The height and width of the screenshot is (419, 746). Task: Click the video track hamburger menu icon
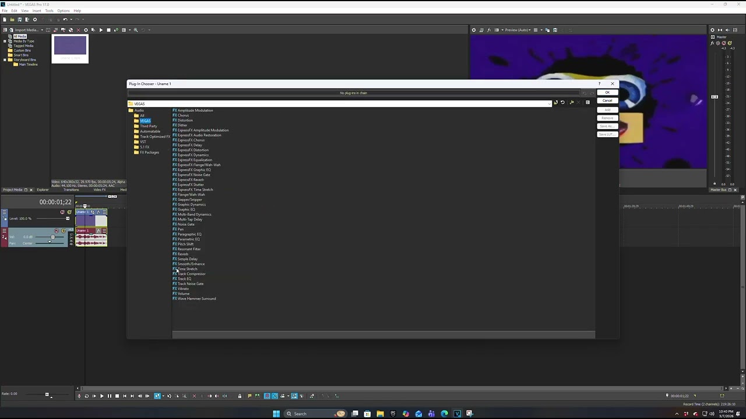4,212
